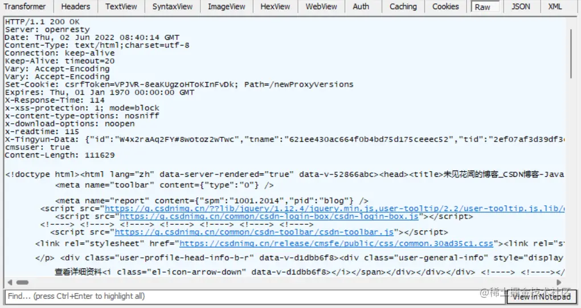The width and height of the screenshot is (581, 308).
Task: Focus the Find search field
Action: click(255, 297)
